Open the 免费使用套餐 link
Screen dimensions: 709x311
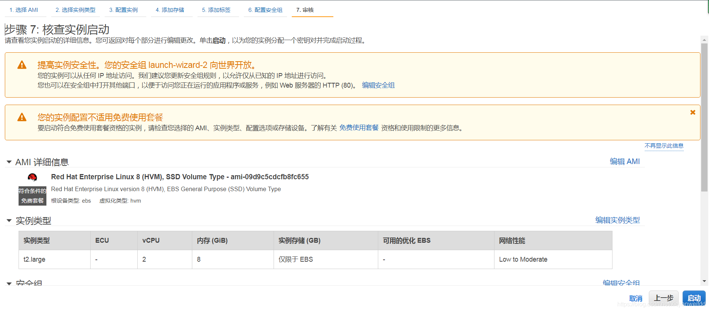pos(359,128)
